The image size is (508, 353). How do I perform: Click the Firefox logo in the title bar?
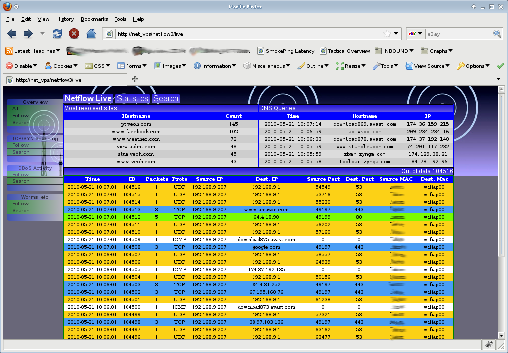[7, 6]
